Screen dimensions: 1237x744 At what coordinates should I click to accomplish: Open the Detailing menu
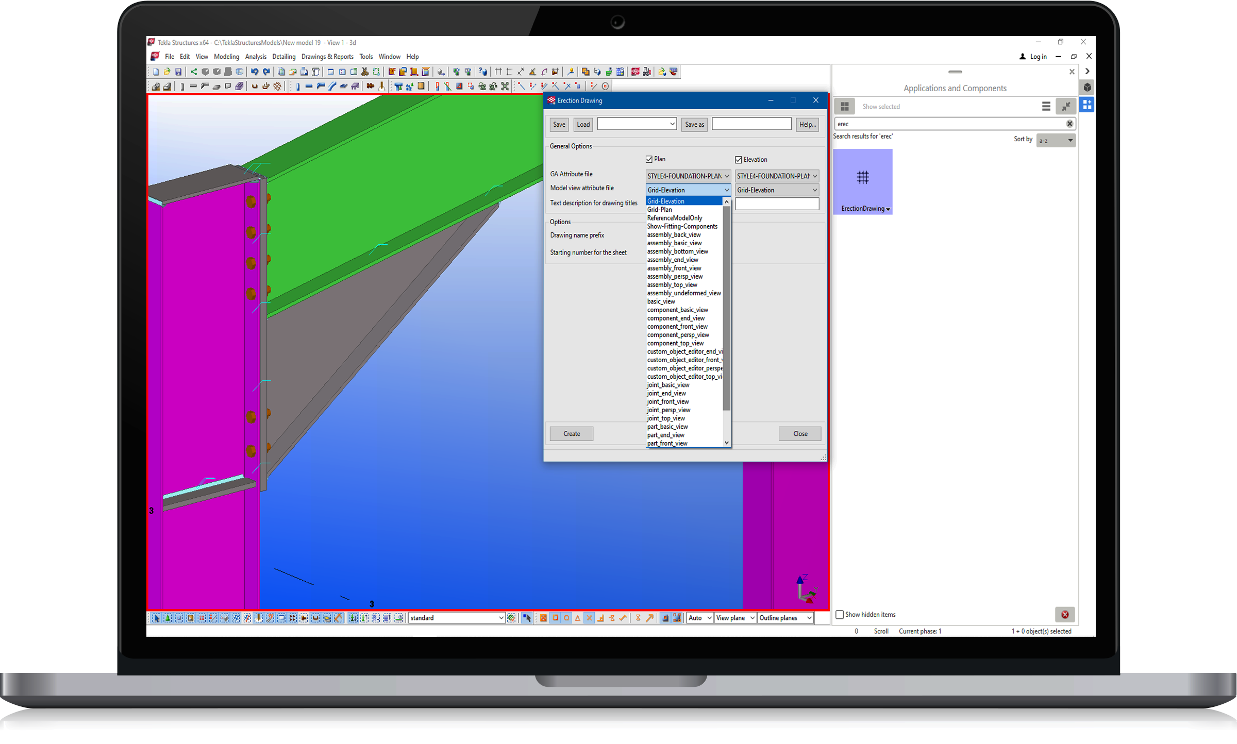coord(283,57)
